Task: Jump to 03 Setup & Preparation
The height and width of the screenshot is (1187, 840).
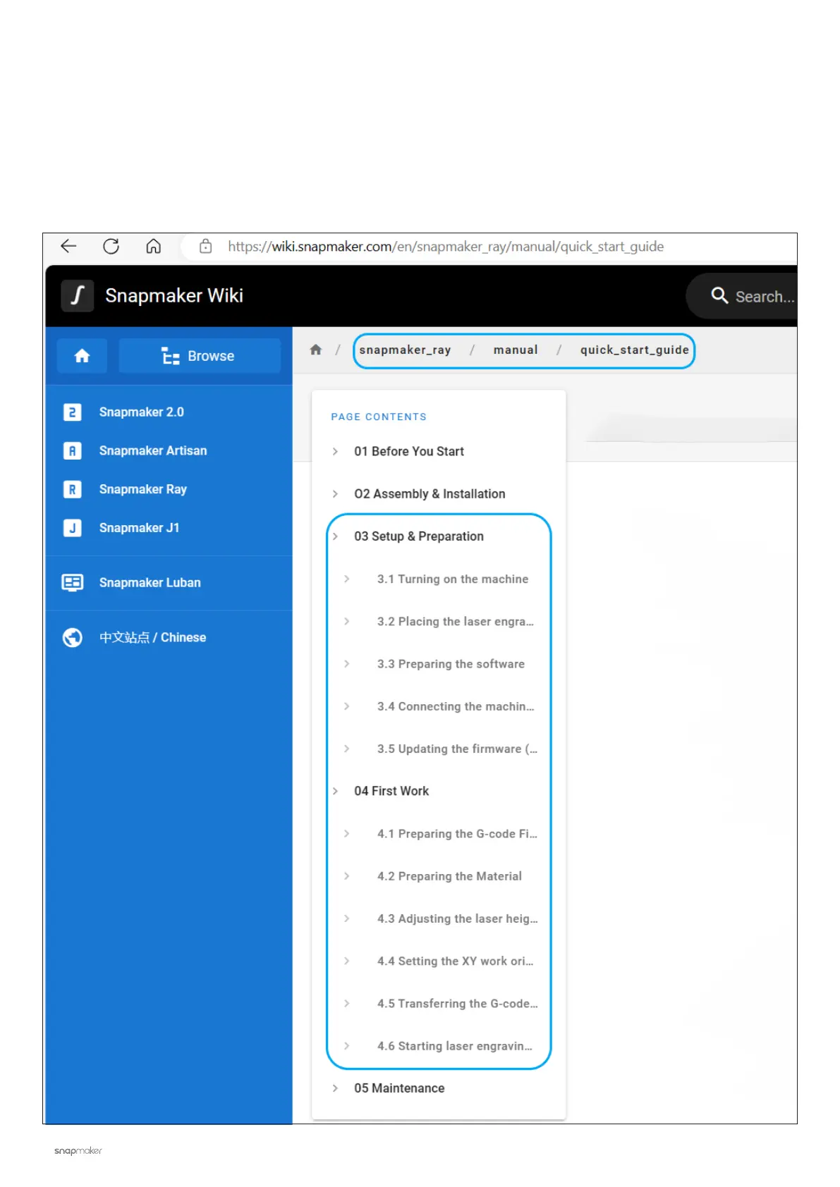Action: (x=419, y=536)
